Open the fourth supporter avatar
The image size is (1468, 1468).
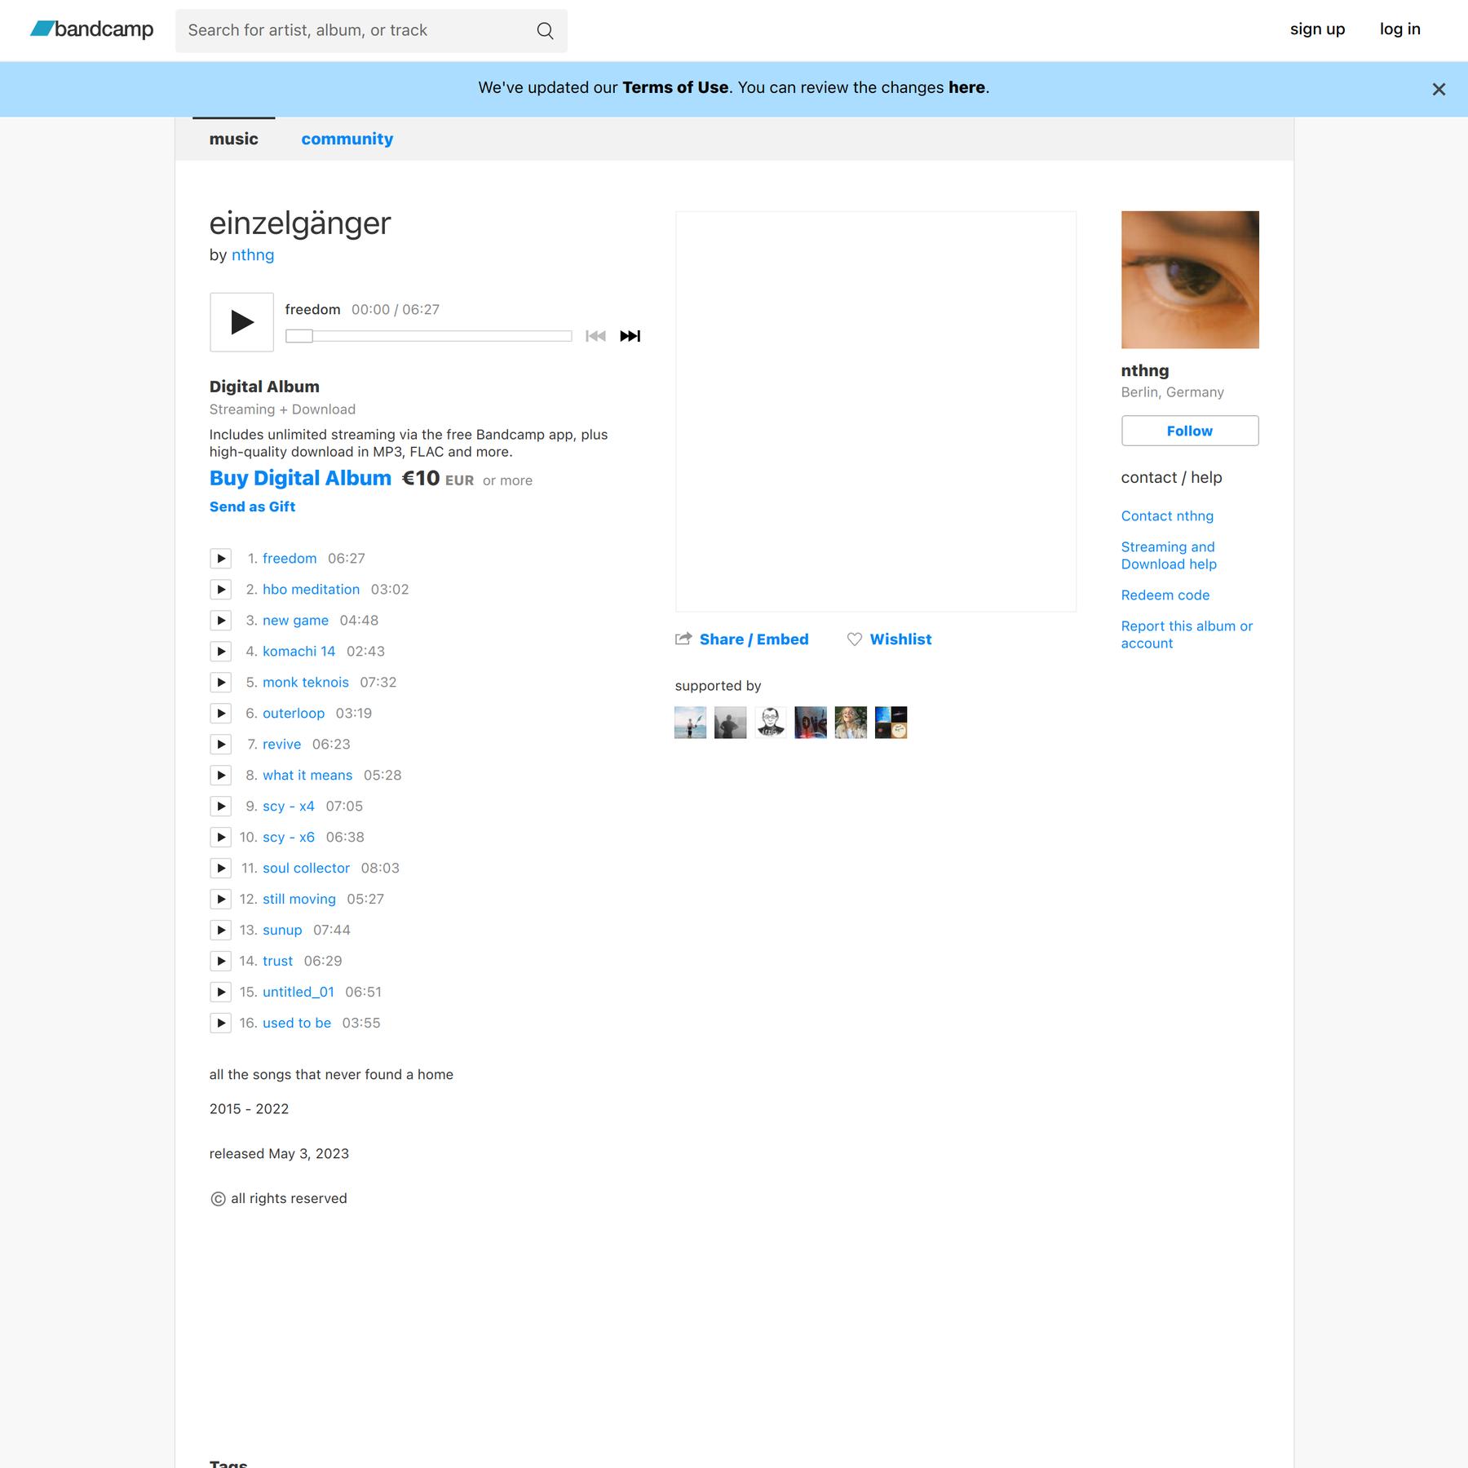tap(811, 723)
